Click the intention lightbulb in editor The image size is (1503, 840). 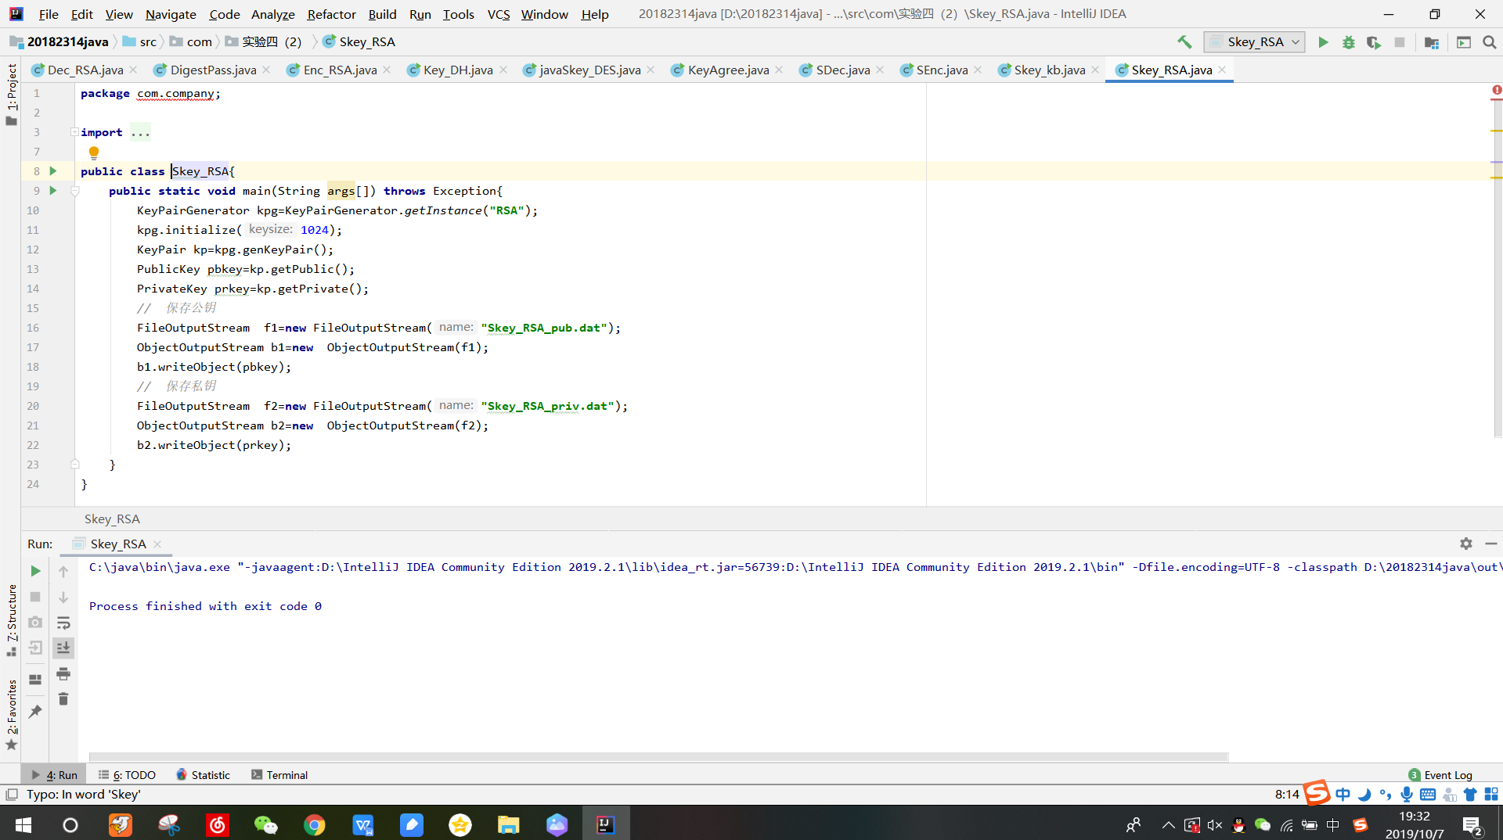pos(94,153)
